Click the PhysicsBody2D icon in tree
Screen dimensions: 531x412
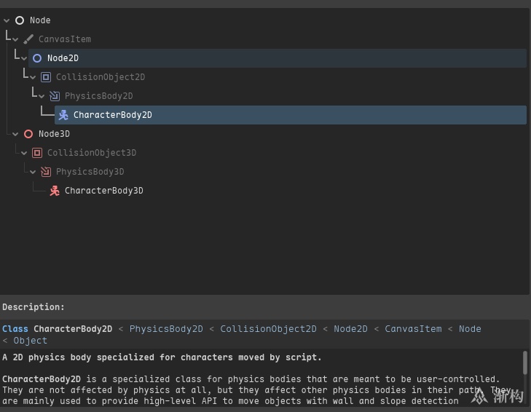point(55,96)
